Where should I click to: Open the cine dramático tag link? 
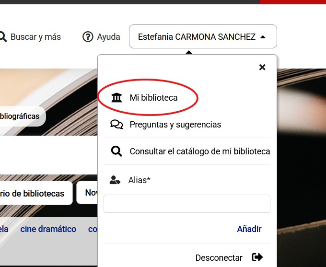pos(48,229)
